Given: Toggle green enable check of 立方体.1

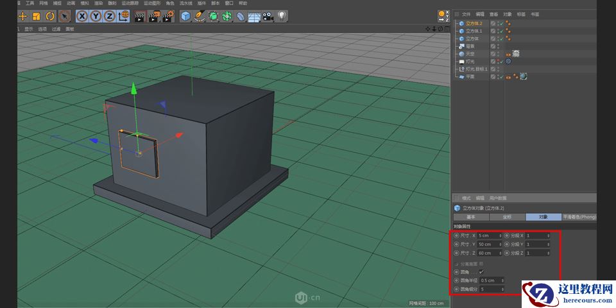Looking at the screenshot, I should click(502, 31).
